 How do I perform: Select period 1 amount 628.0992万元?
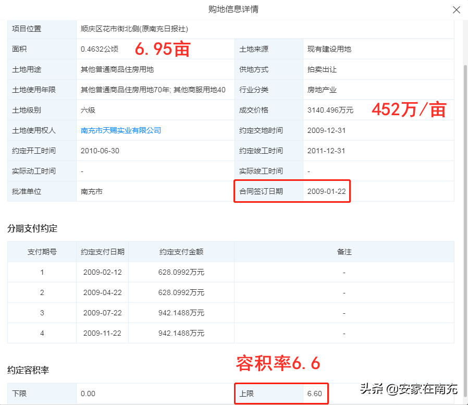[181, 272]
